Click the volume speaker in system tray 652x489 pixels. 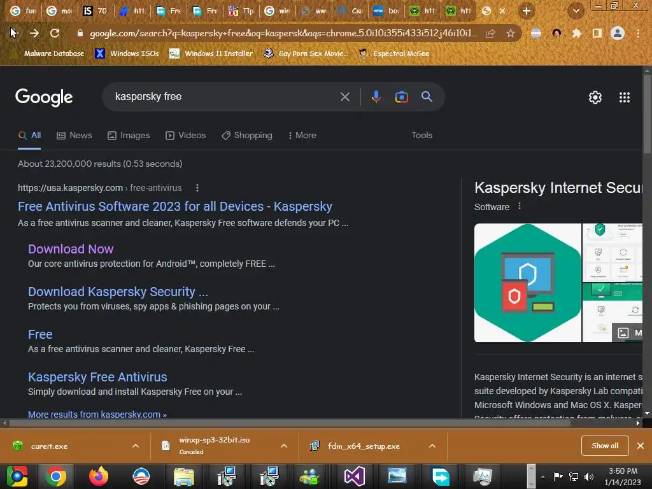[x=589, y=476]
